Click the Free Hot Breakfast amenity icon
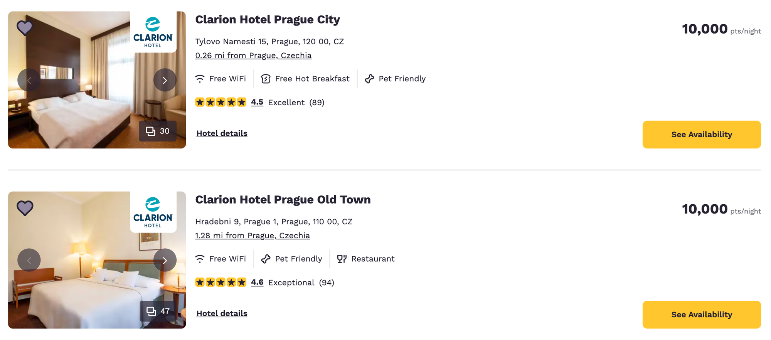 (x=266, y=79)
